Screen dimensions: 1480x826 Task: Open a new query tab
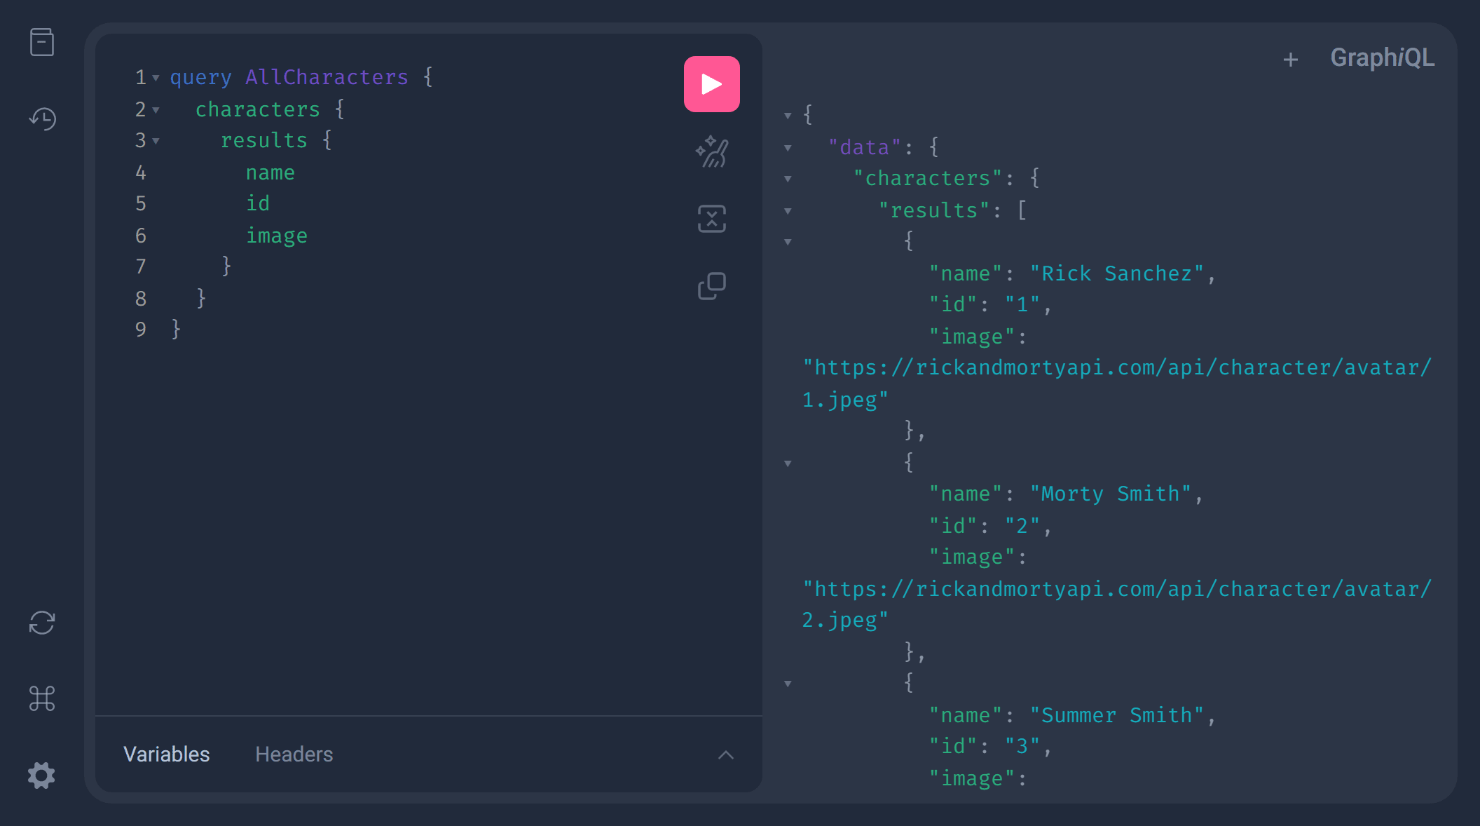[x=1291, y=59]
